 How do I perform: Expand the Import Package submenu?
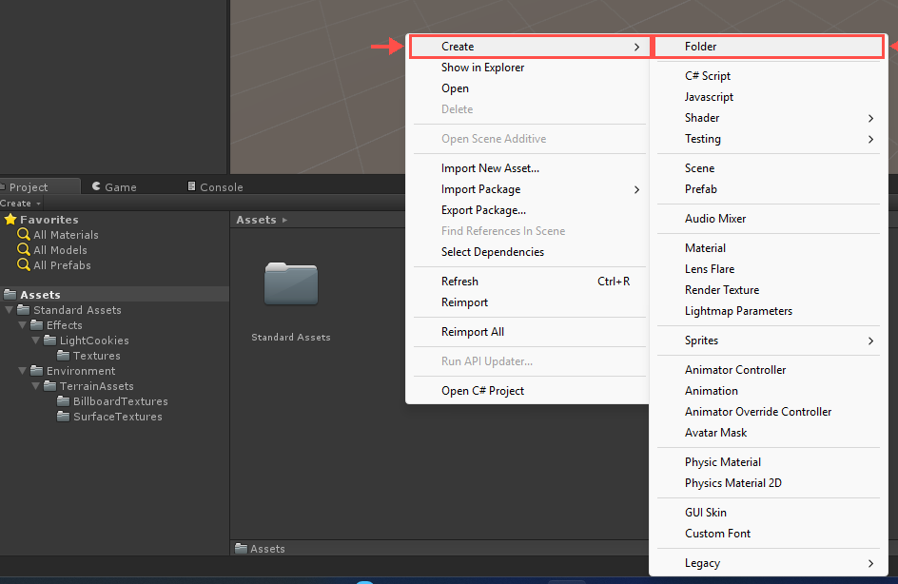coord(636,189)
